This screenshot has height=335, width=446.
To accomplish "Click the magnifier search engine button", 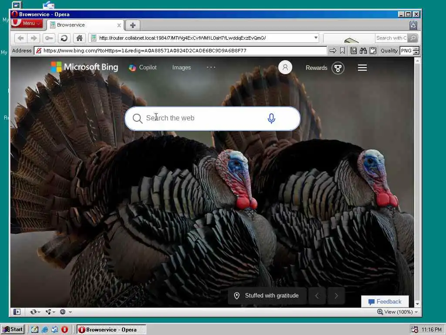I will coord(413,38).
